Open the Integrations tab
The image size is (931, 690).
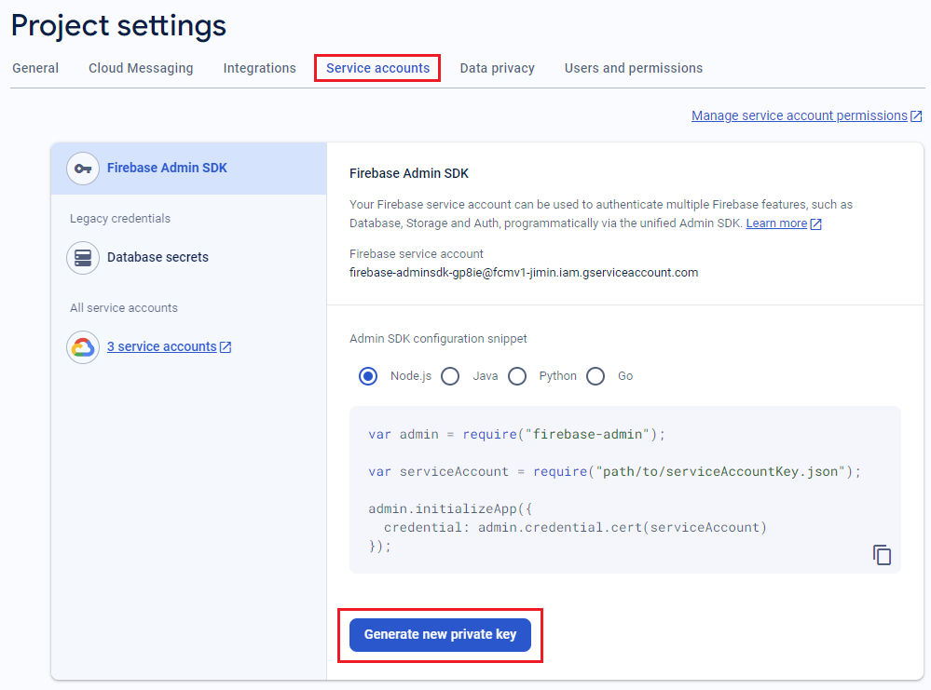point(259,68)
